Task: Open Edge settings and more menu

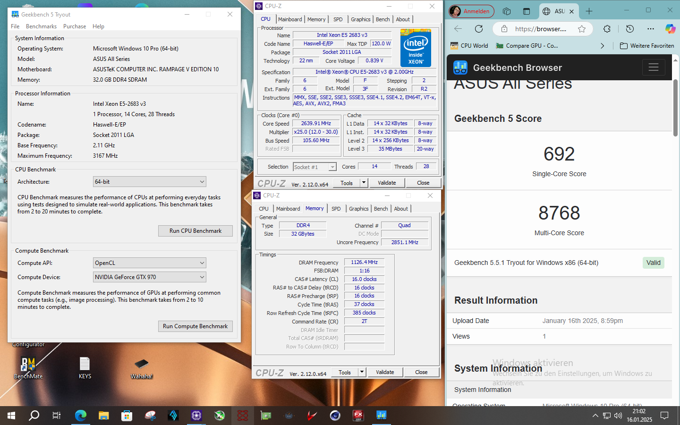Action: click(651, 29)
